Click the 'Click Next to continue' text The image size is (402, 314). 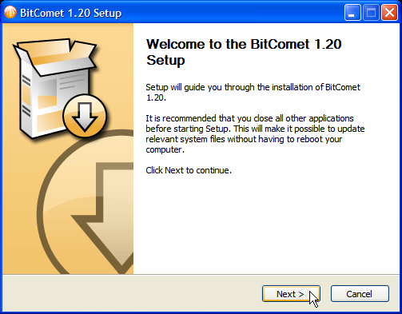tap(189, 170)
